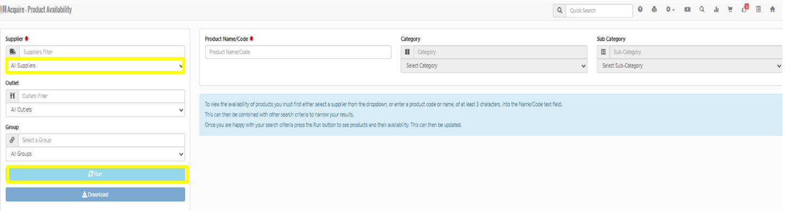Click the thumbs-up icon with red badge
This screenshot has width=785, height=211.
(x=744, y=9)
